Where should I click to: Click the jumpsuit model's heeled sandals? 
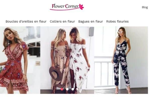pos(123,90)
